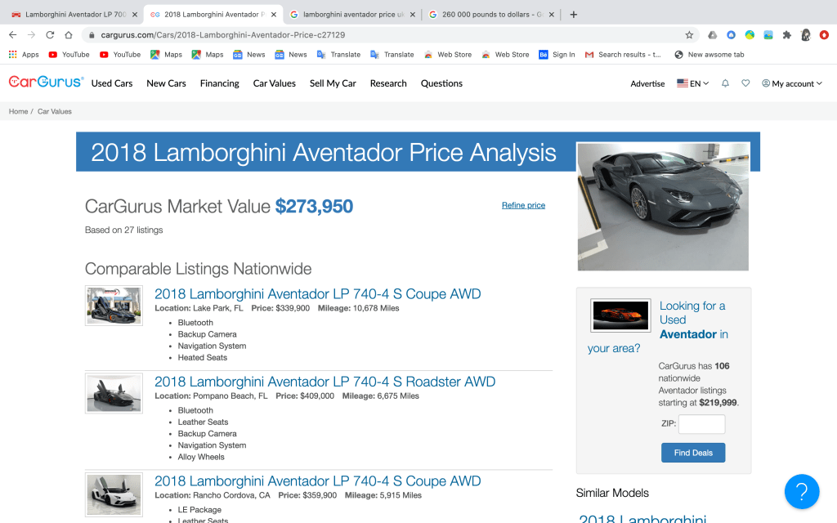
Task: Expand the My account menu
Action: (x=791, y=83)
